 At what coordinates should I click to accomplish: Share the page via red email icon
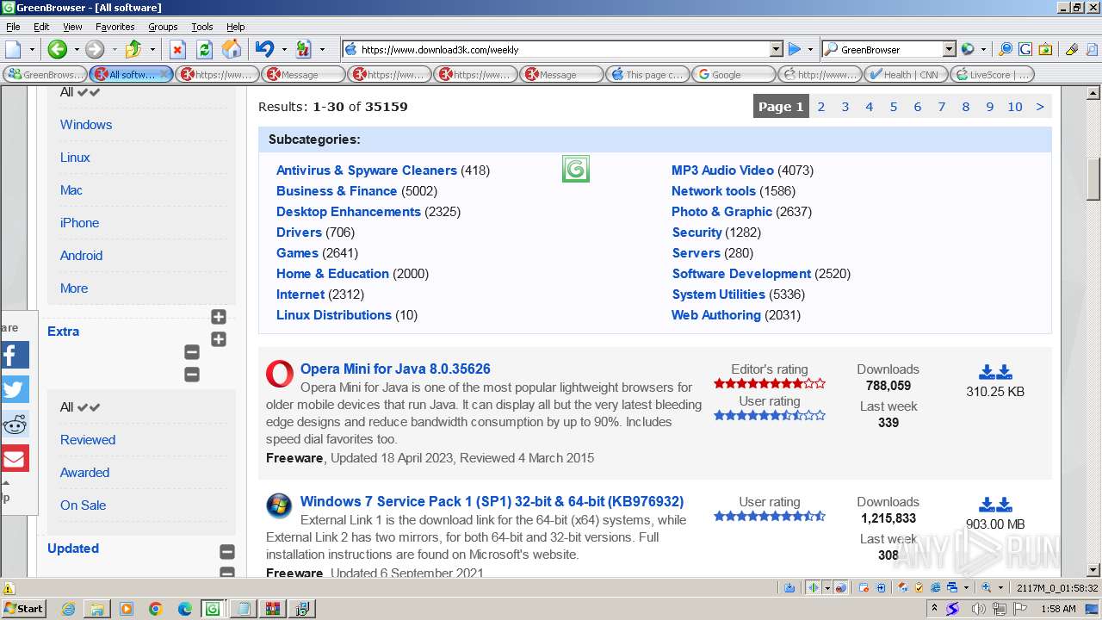pyautogui.click(x=15, y=458)
